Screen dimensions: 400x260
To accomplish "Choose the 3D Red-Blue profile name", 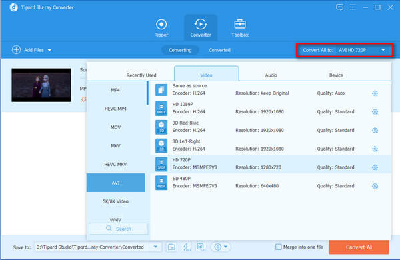I will pyautogui.click(x=185, y=123).
